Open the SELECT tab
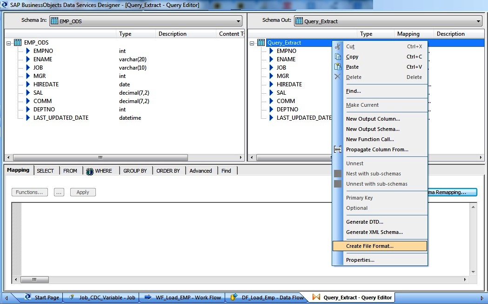This screenshot has height=304, width=488. click(46, 171)
